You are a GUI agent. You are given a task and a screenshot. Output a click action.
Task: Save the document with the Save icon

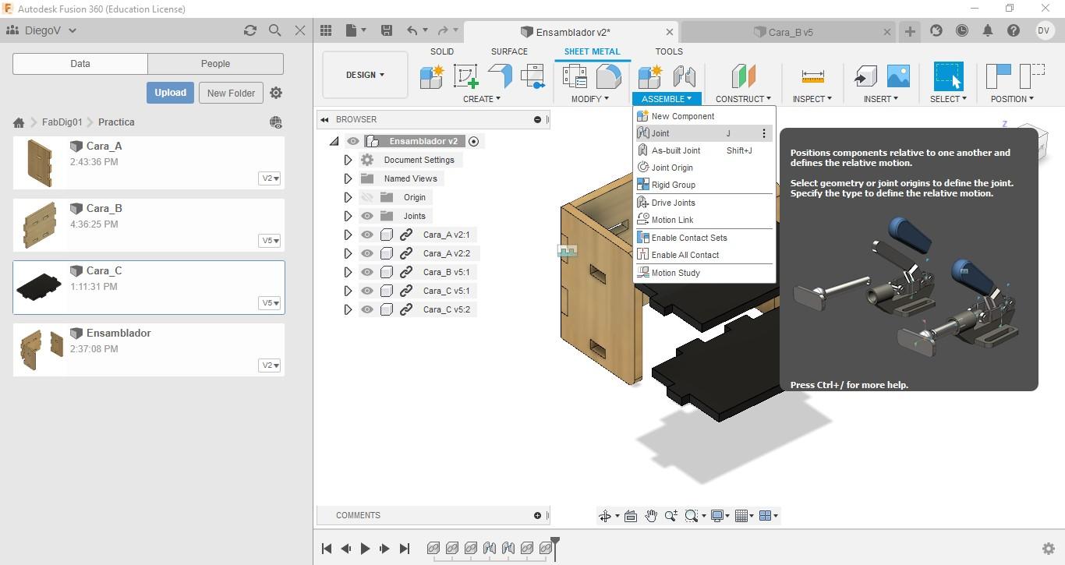(386, 30)
